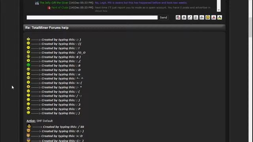The height and width of the screenshot is (142, 253).
Task: Open the red font color picker
Action: click(x=214, y=17)
